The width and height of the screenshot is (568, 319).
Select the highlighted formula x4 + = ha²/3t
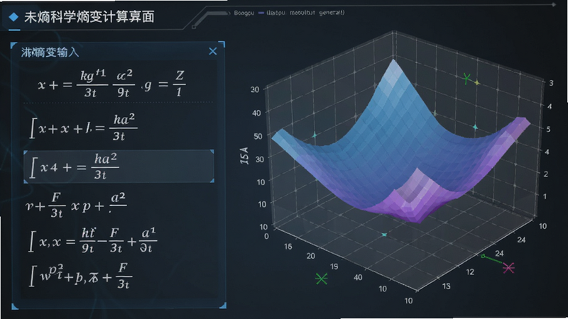point(119,167)
